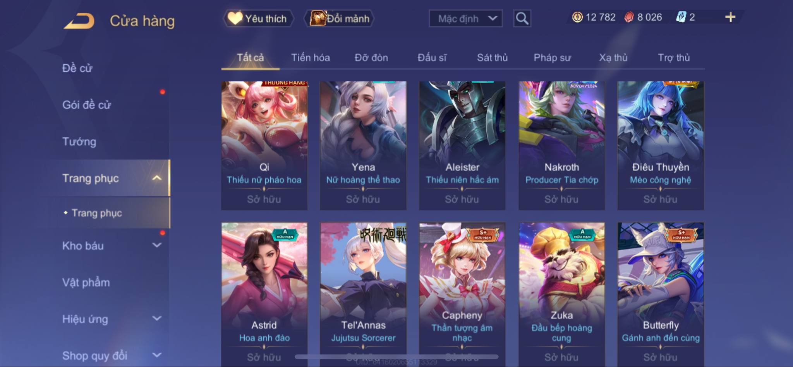Open the Mặc định sort dropdown
Screen dimensions: 793x367
pyautogui.click(x=466, y=18)
